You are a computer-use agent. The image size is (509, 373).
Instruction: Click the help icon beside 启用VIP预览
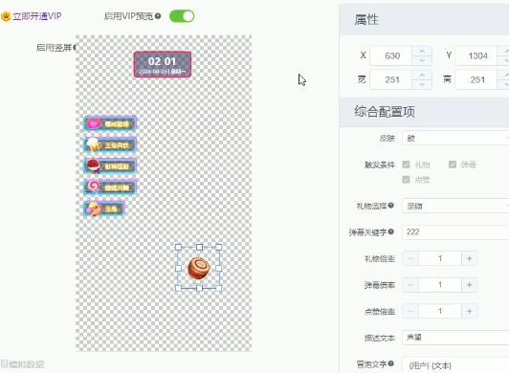[x=158, y=16]
